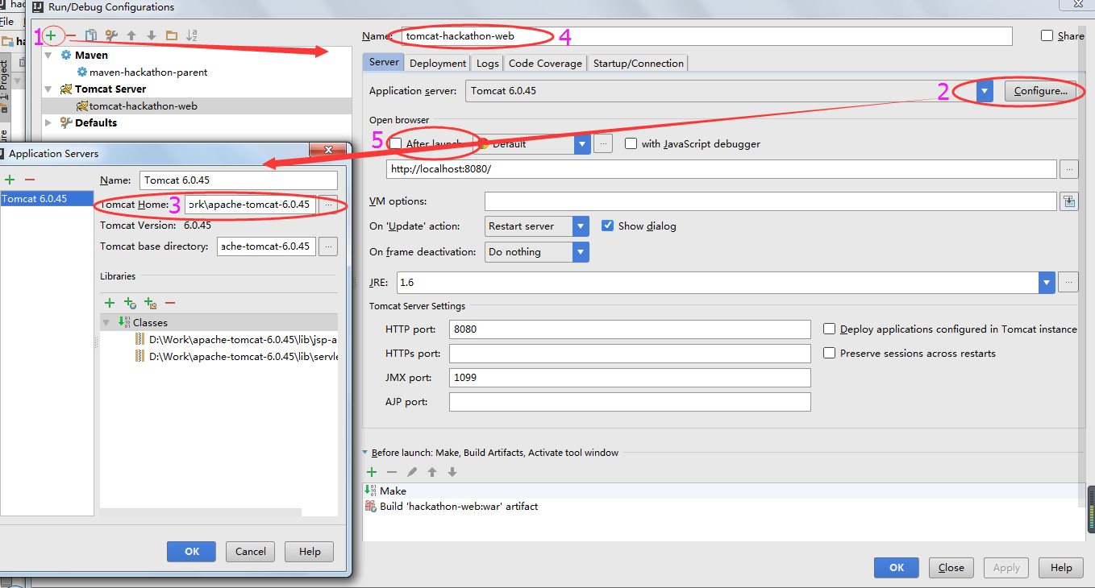
Task: Sort configurations alphabetically
Action: (x=192, y=35)
